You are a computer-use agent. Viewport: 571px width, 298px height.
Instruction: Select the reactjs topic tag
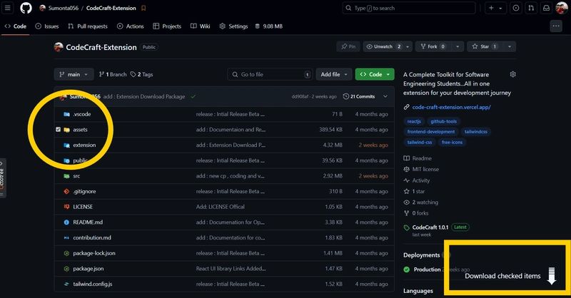point(414,121)
